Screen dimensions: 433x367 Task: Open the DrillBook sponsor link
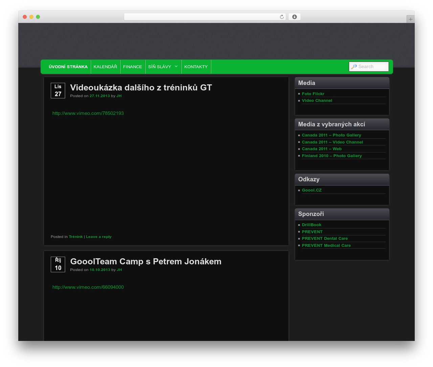312,225
